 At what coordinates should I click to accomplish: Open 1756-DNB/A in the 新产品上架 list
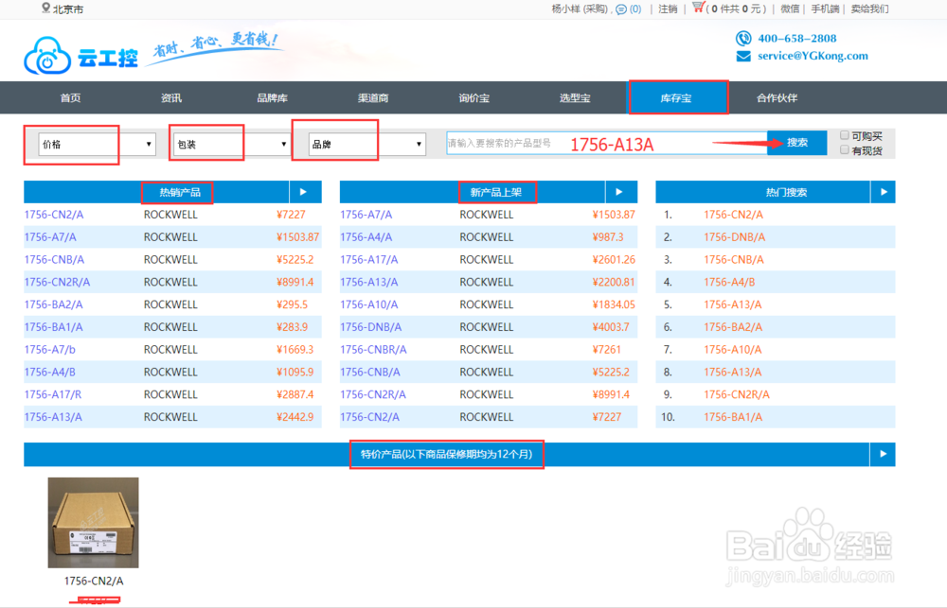coord(371,327)
